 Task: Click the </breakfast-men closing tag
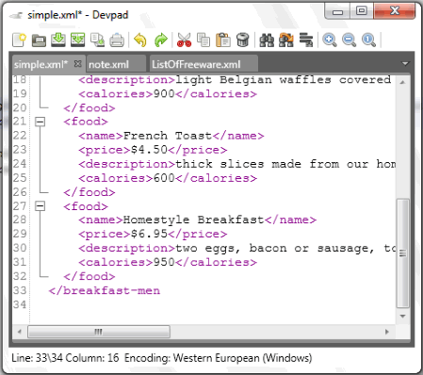105,290
